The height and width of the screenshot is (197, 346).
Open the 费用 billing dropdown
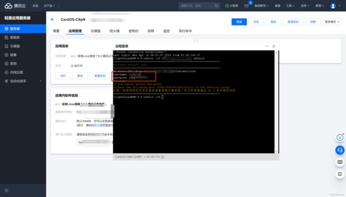click(x=319, y=6)
